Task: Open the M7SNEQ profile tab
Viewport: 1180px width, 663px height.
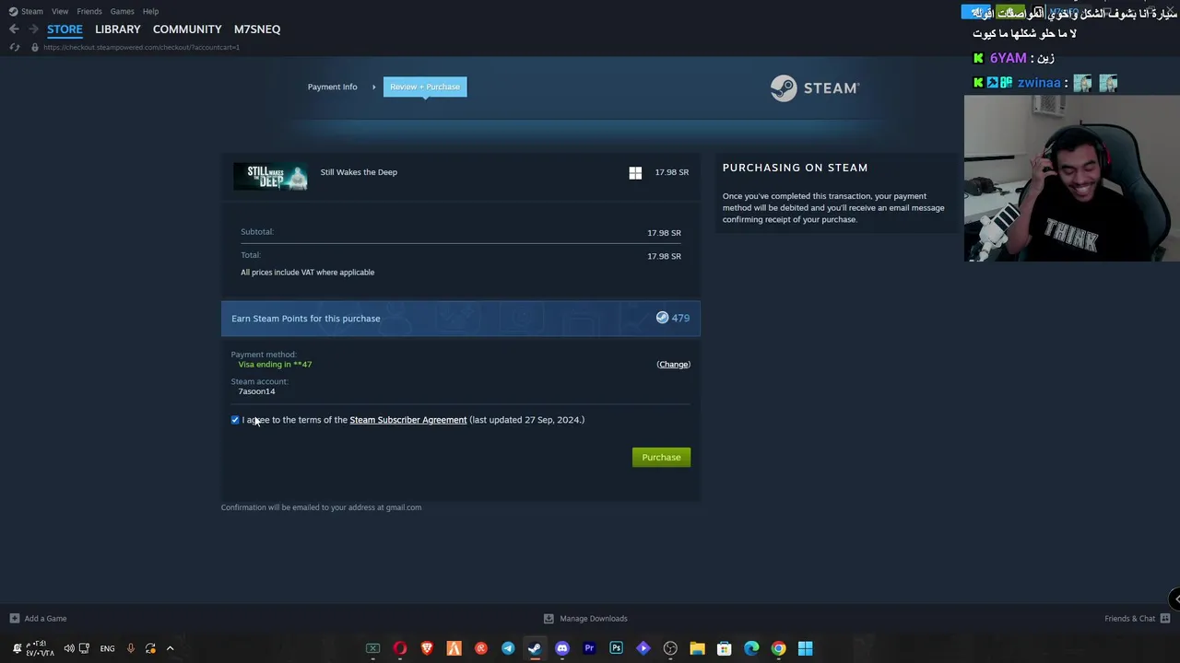Action: [x=257, y=29]
